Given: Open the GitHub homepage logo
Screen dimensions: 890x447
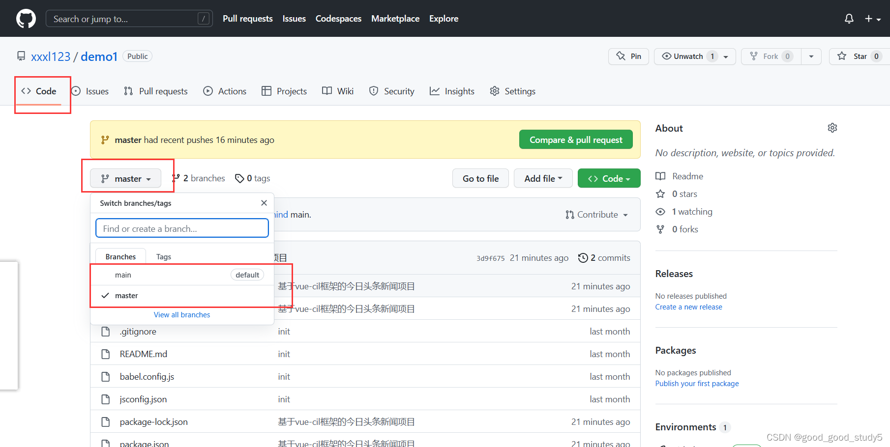Looking at the screenshot, I should (26, 19).
